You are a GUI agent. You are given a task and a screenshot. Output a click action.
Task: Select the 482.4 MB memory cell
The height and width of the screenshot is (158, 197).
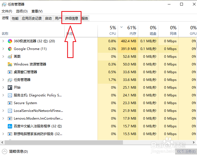(128, 41)
